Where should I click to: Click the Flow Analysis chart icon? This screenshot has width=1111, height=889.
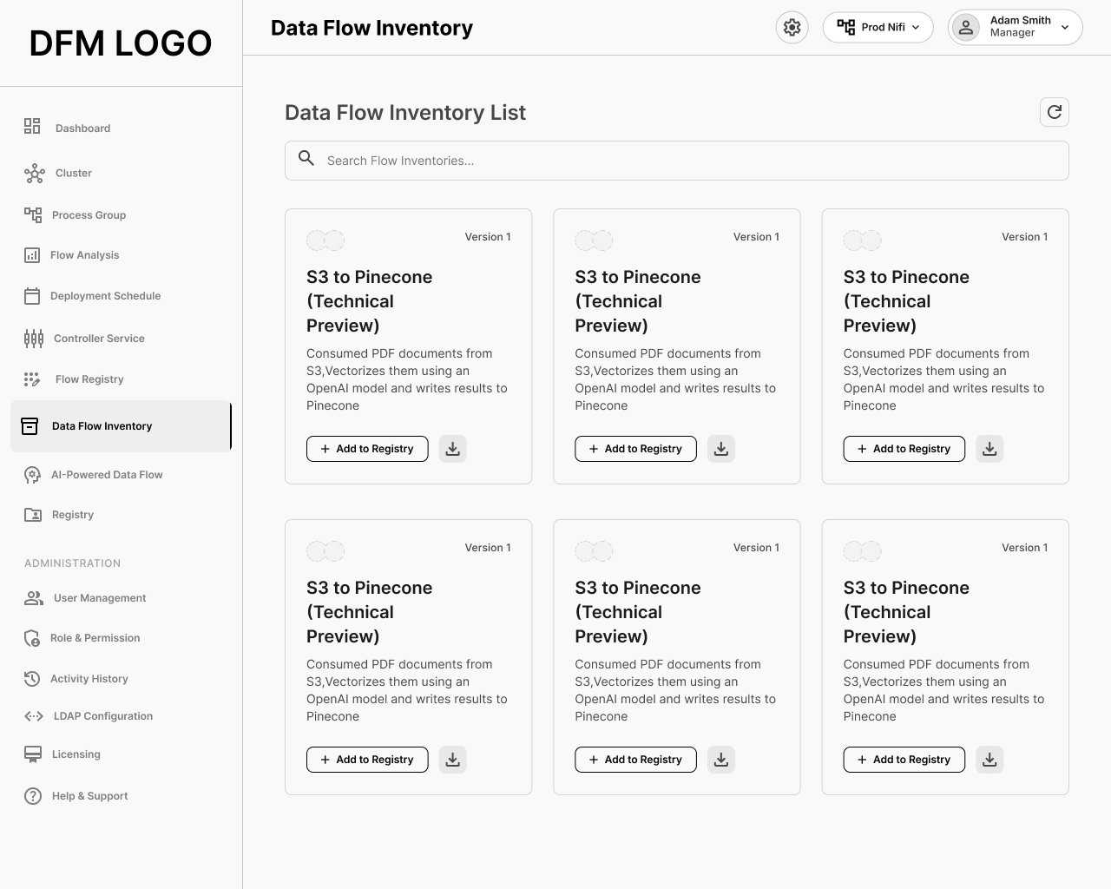point(32,255)
